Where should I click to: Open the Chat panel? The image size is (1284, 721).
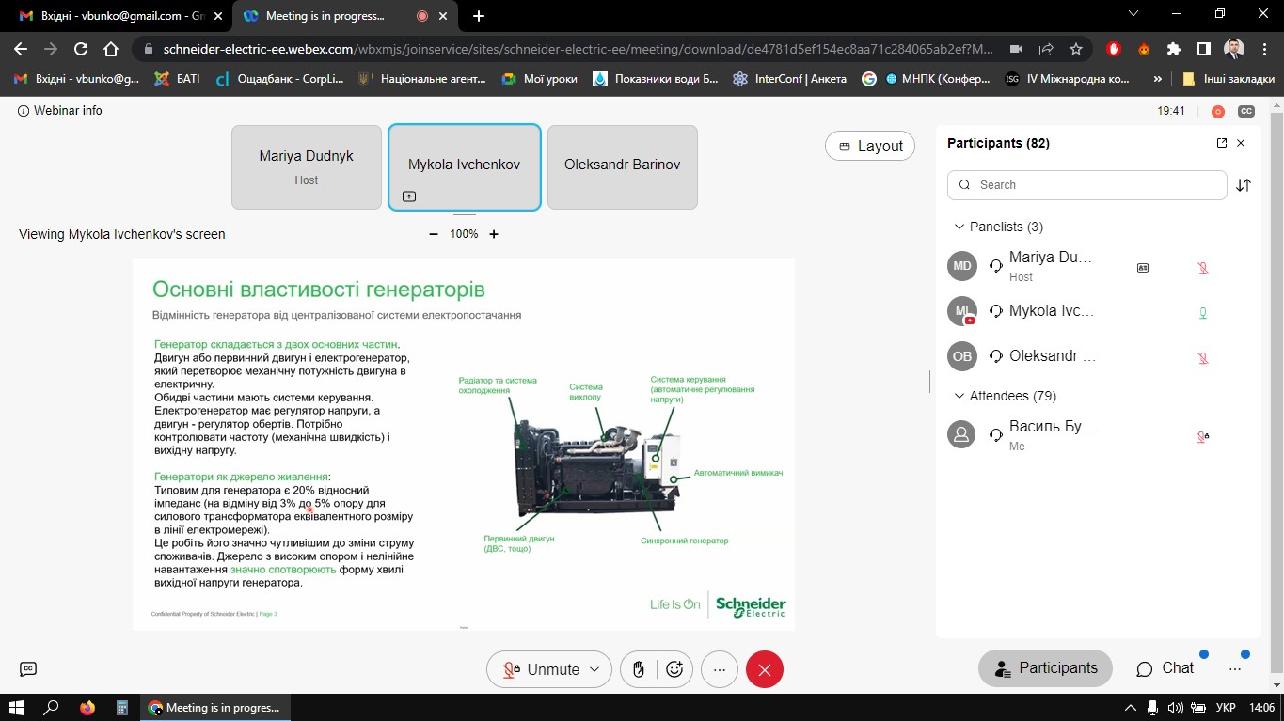(x=1165, y=668)
